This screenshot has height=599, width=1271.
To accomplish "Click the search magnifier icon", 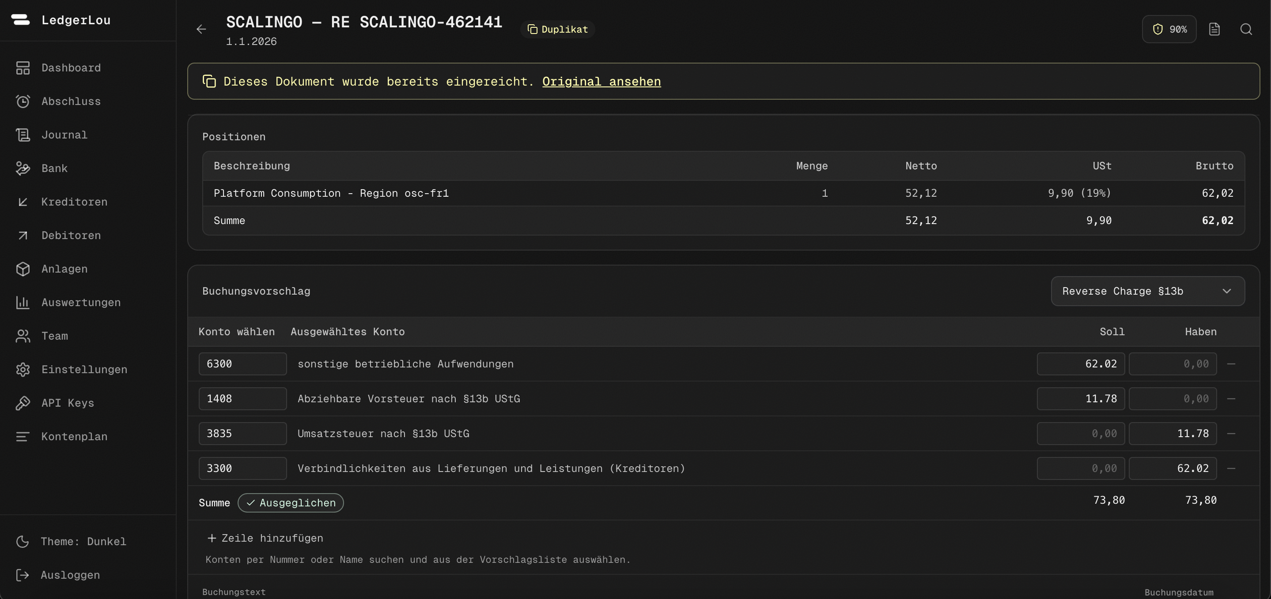I will [1246, 29].
